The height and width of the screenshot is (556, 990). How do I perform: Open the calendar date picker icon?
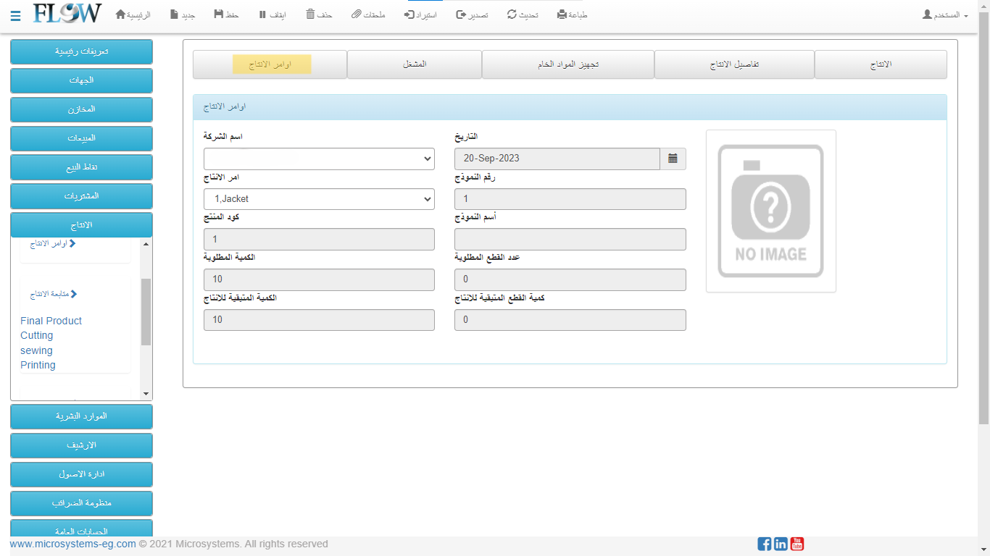(673, 159)
